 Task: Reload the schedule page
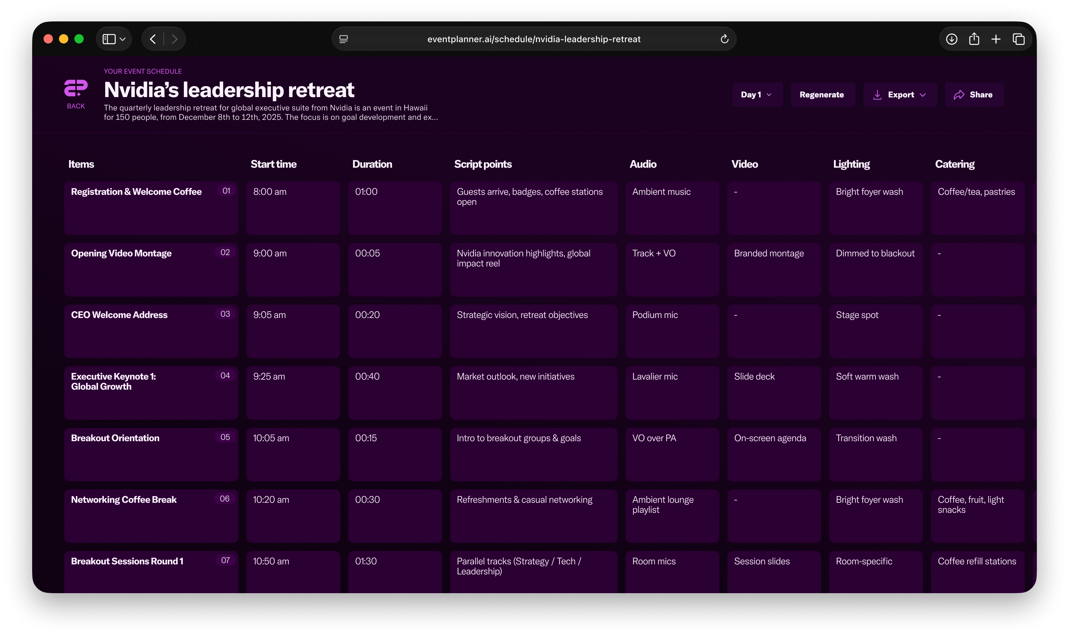click(x=725, y=38)
